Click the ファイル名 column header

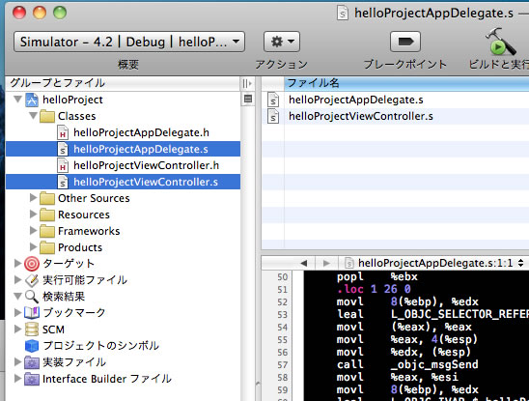coord(406,83)
